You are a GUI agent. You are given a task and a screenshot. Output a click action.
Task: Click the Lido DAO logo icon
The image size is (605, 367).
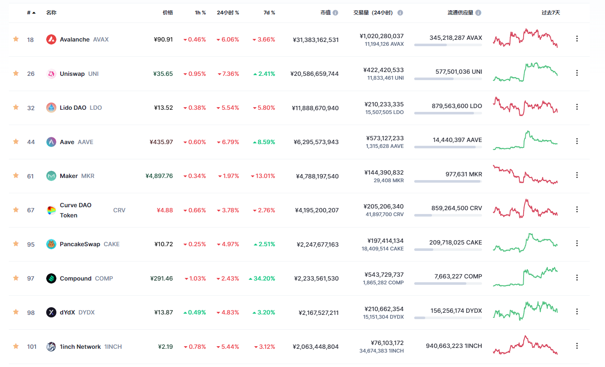tap(51, 108)
